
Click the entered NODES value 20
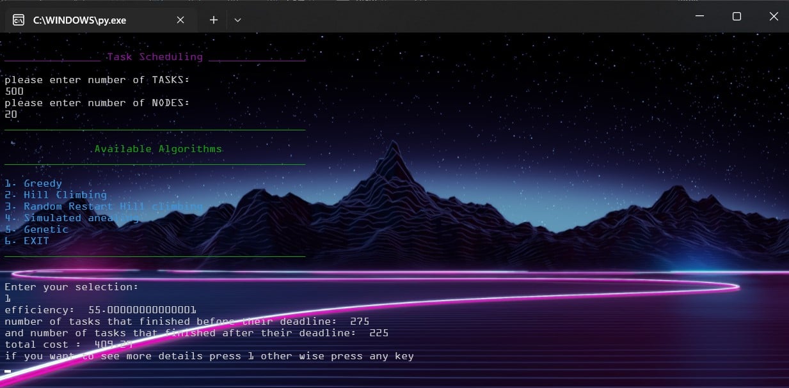click(x=11, y=114)
